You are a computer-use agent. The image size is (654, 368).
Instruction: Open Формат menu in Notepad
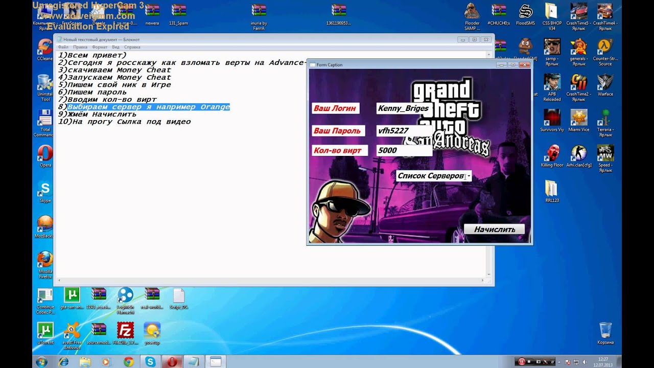point(100,47)
